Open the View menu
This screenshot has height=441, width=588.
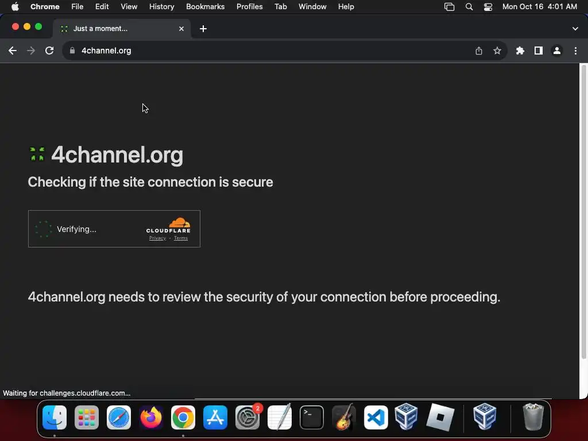[x=129, y=7]
